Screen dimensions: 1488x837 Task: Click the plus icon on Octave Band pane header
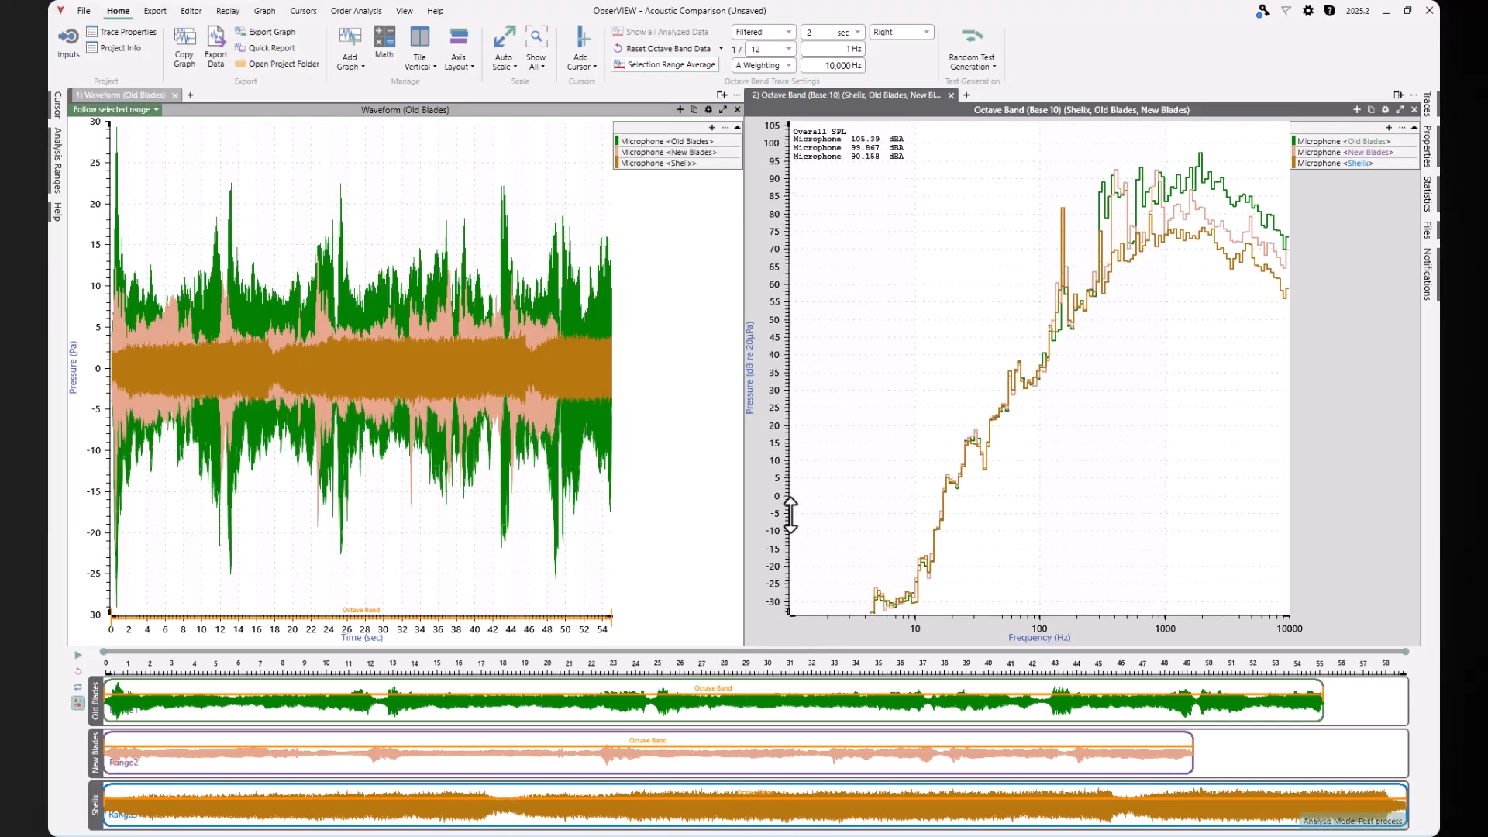1356,110
